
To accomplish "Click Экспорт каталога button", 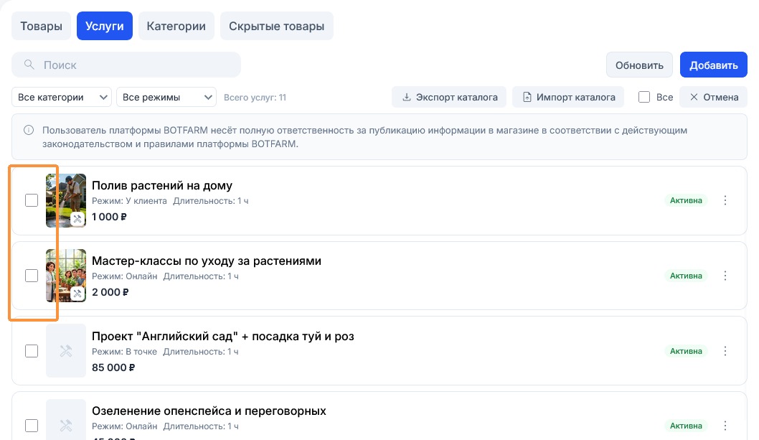I will [x=449, y=98].
